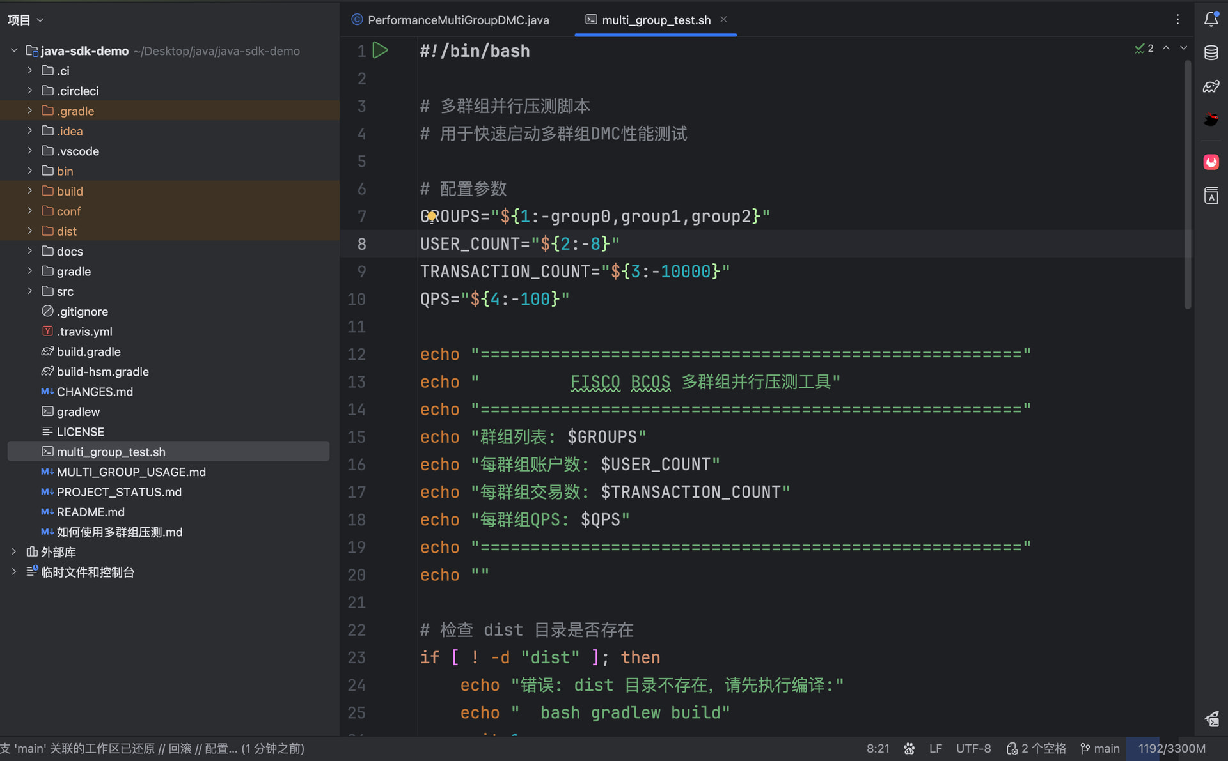Open the Notifications bell panel
This screenshot has height=761, width=1228.
(1211, 19)
